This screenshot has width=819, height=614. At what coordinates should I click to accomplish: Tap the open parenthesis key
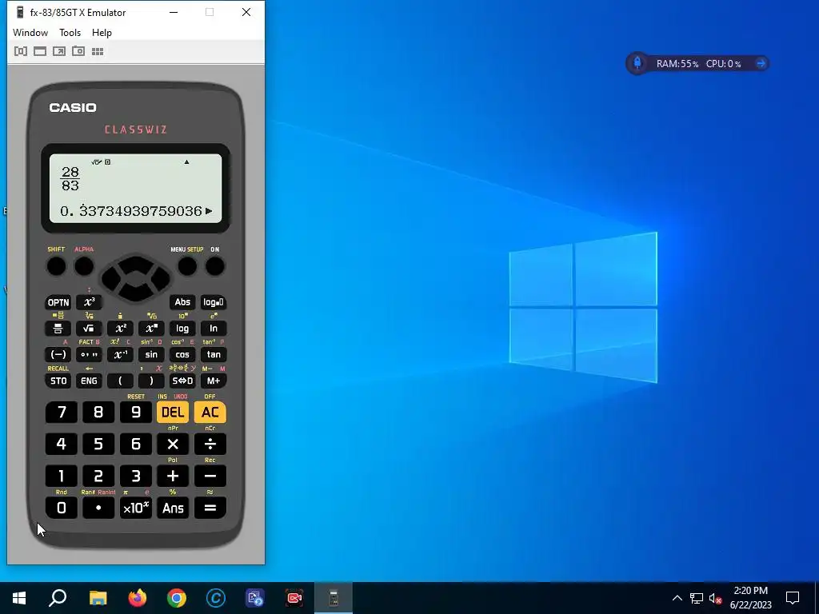click(120, 381)
